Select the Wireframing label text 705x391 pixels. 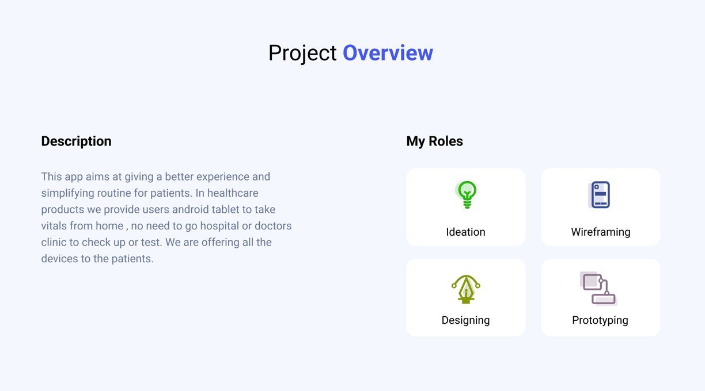(x=600, y=232)
